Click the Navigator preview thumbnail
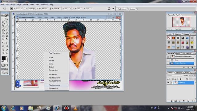197x111 pixels. (181, 22)
